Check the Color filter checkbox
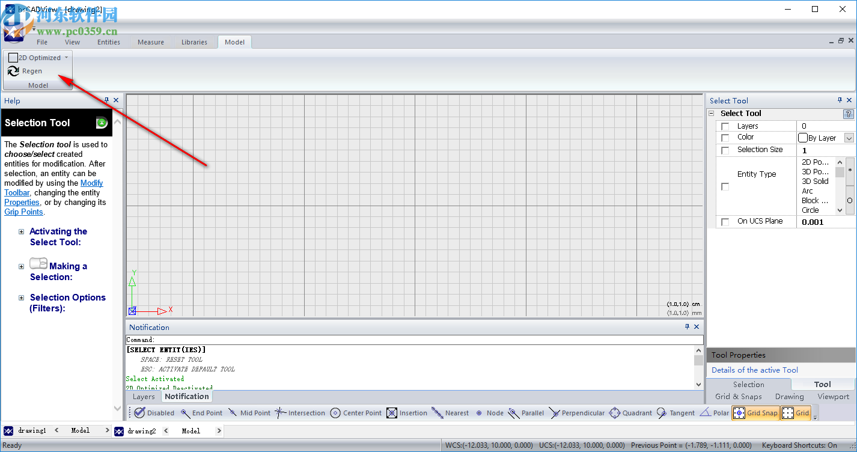This screenshot has width=857, height=452. point(725,138)
